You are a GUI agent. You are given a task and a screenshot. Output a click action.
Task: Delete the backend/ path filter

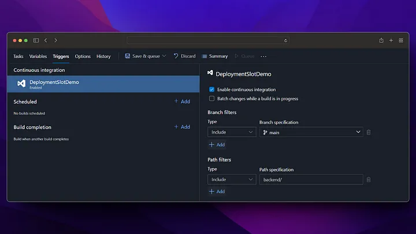(369, 180)
